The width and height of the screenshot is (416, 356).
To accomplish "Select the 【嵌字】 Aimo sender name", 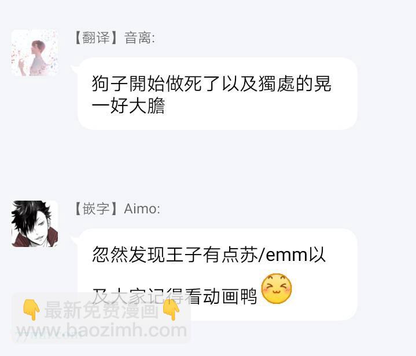I will pos(116,209).
